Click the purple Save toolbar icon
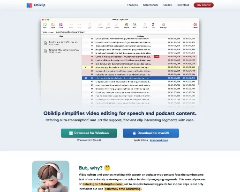This screenshot has width=240, height=192. [61, 24]
